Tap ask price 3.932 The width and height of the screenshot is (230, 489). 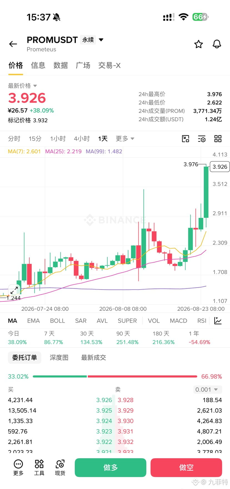point(126,442)
